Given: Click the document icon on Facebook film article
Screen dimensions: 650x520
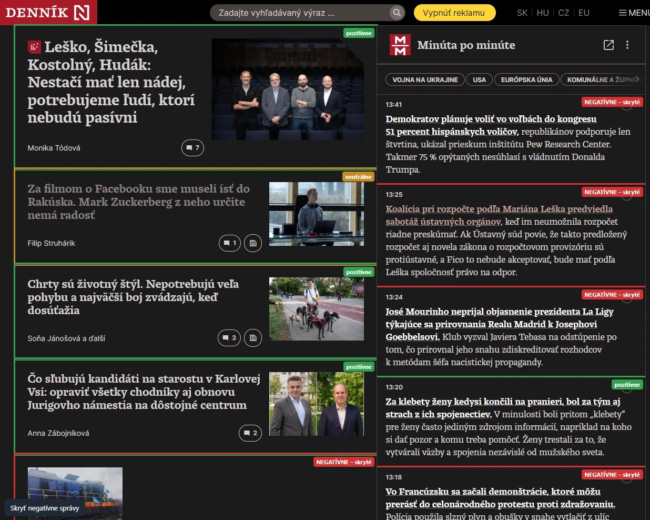Looking at the screenshot, I should 253,243.
